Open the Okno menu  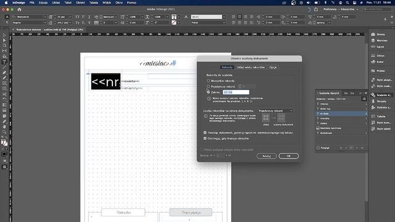tap(119, 2)
